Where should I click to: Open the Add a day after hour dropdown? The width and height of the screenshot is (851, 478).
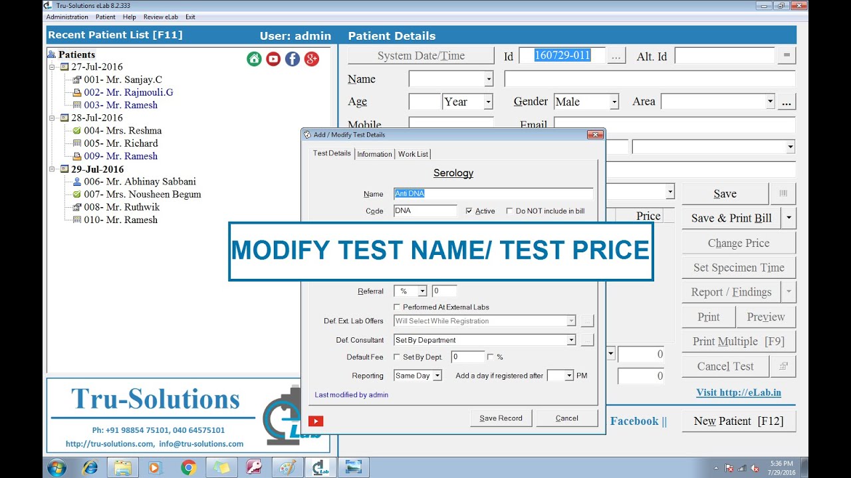click(x=569, y=376)
